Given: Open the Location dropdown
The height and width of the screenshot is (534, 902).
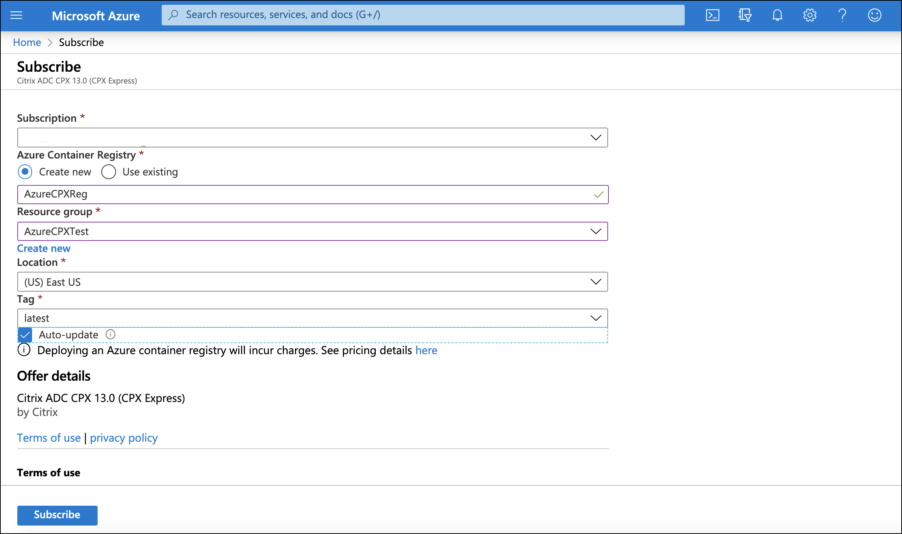Looking at the screenshot, I should (x=312, y=282).
